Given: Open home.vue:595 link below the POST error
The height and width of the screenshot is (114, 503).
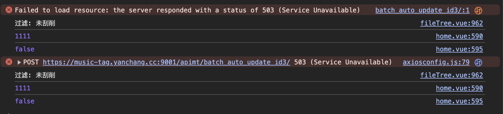Looking at the screenshot, I should pos(459,101).
